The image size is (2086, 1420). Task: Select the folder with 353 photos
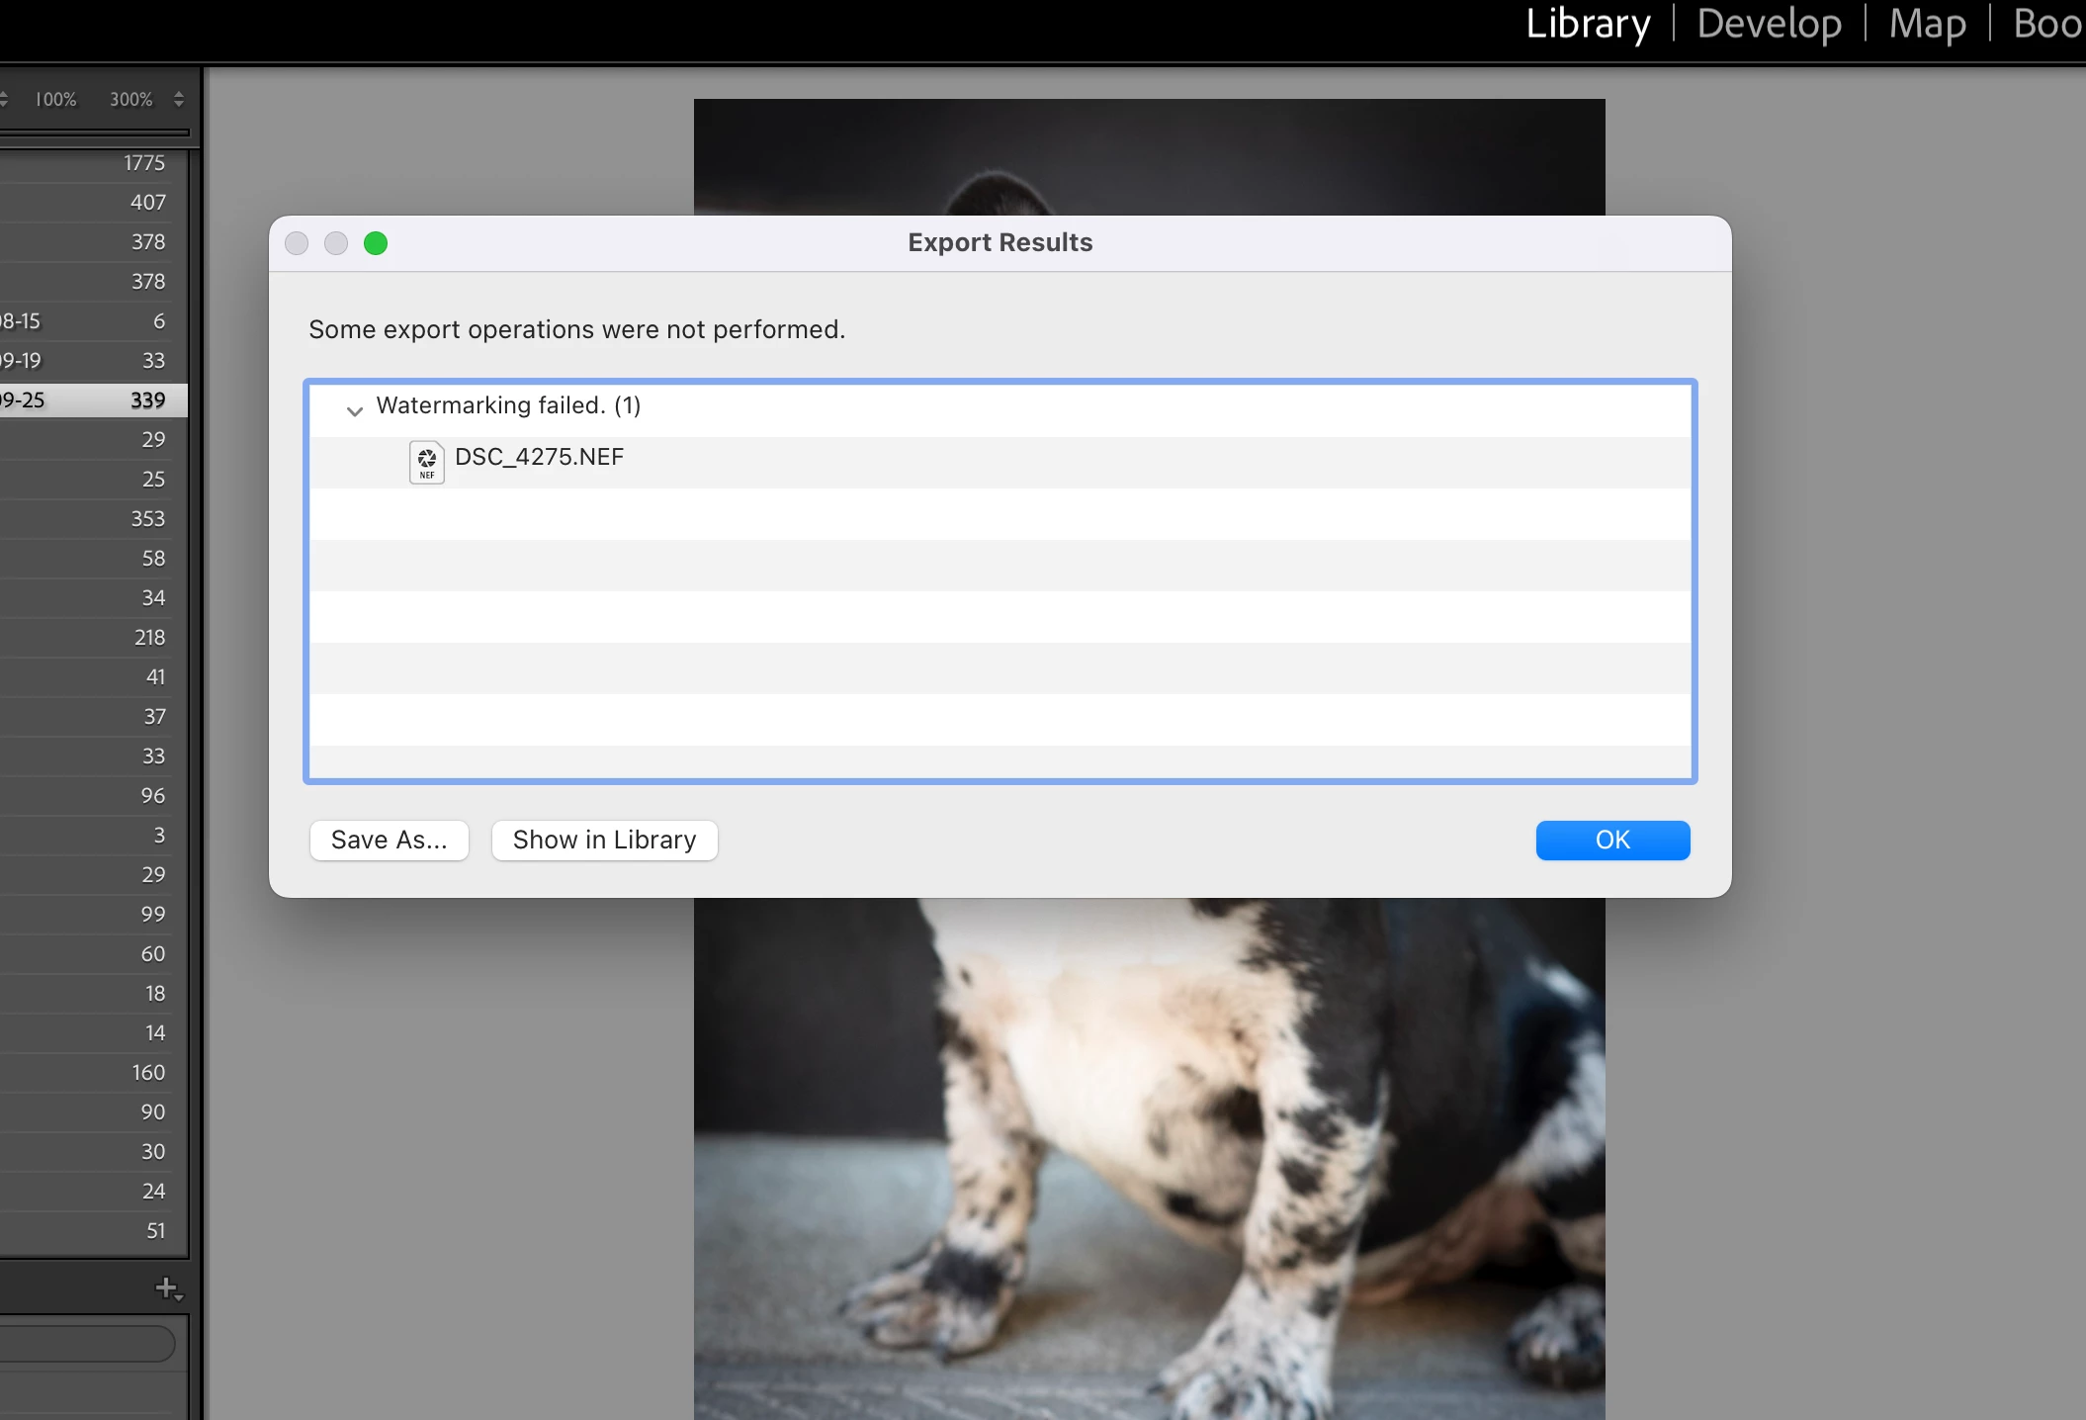[x=99, y=519]
